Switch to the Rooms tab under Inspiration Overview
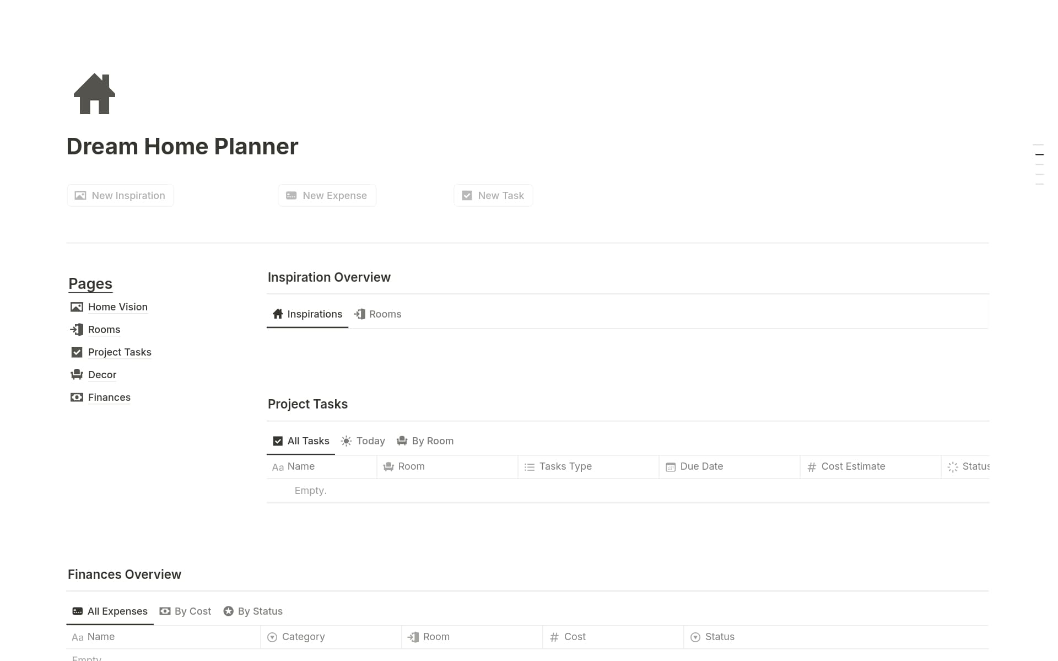Viewport: 1058px width, 661px height. click(377, 314)
